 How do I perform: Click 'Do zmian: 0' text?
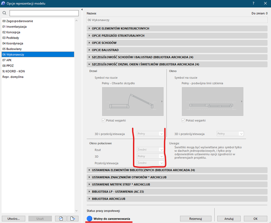(x=259, y=13)
